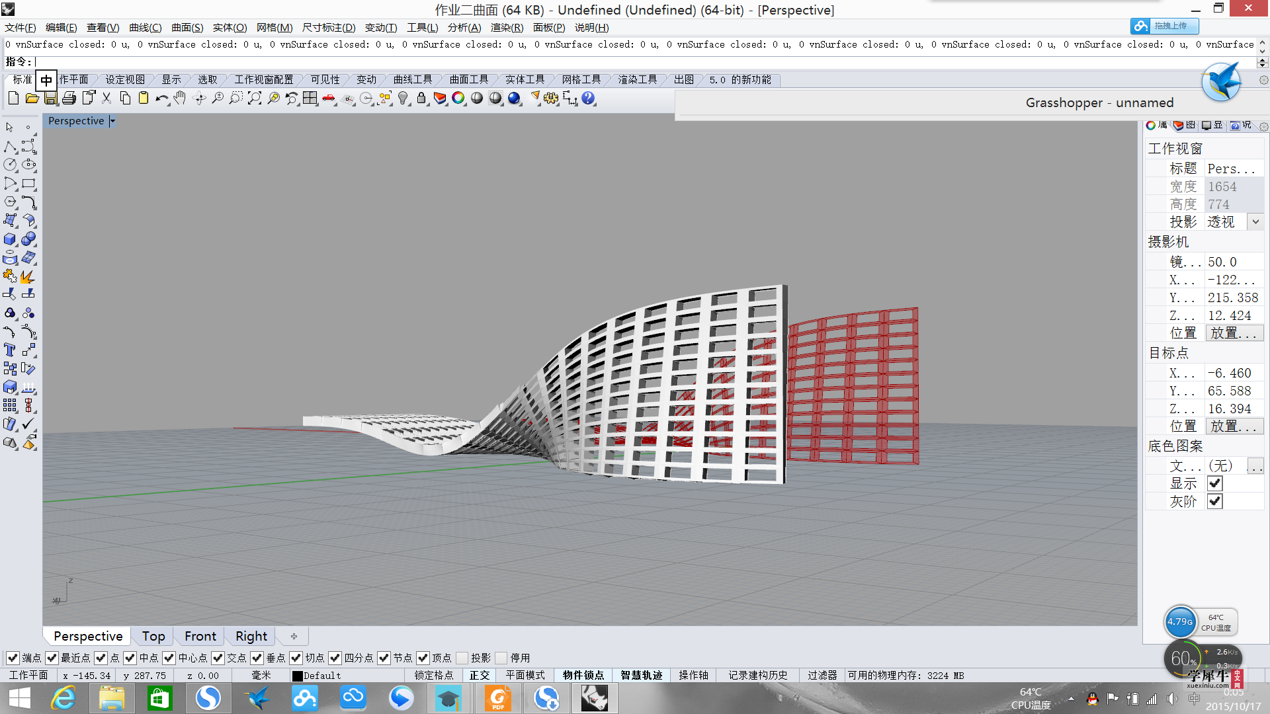Open the 曲面(S) menu
This screenshot has height=714, width=1270.
(x=187, y=27)
